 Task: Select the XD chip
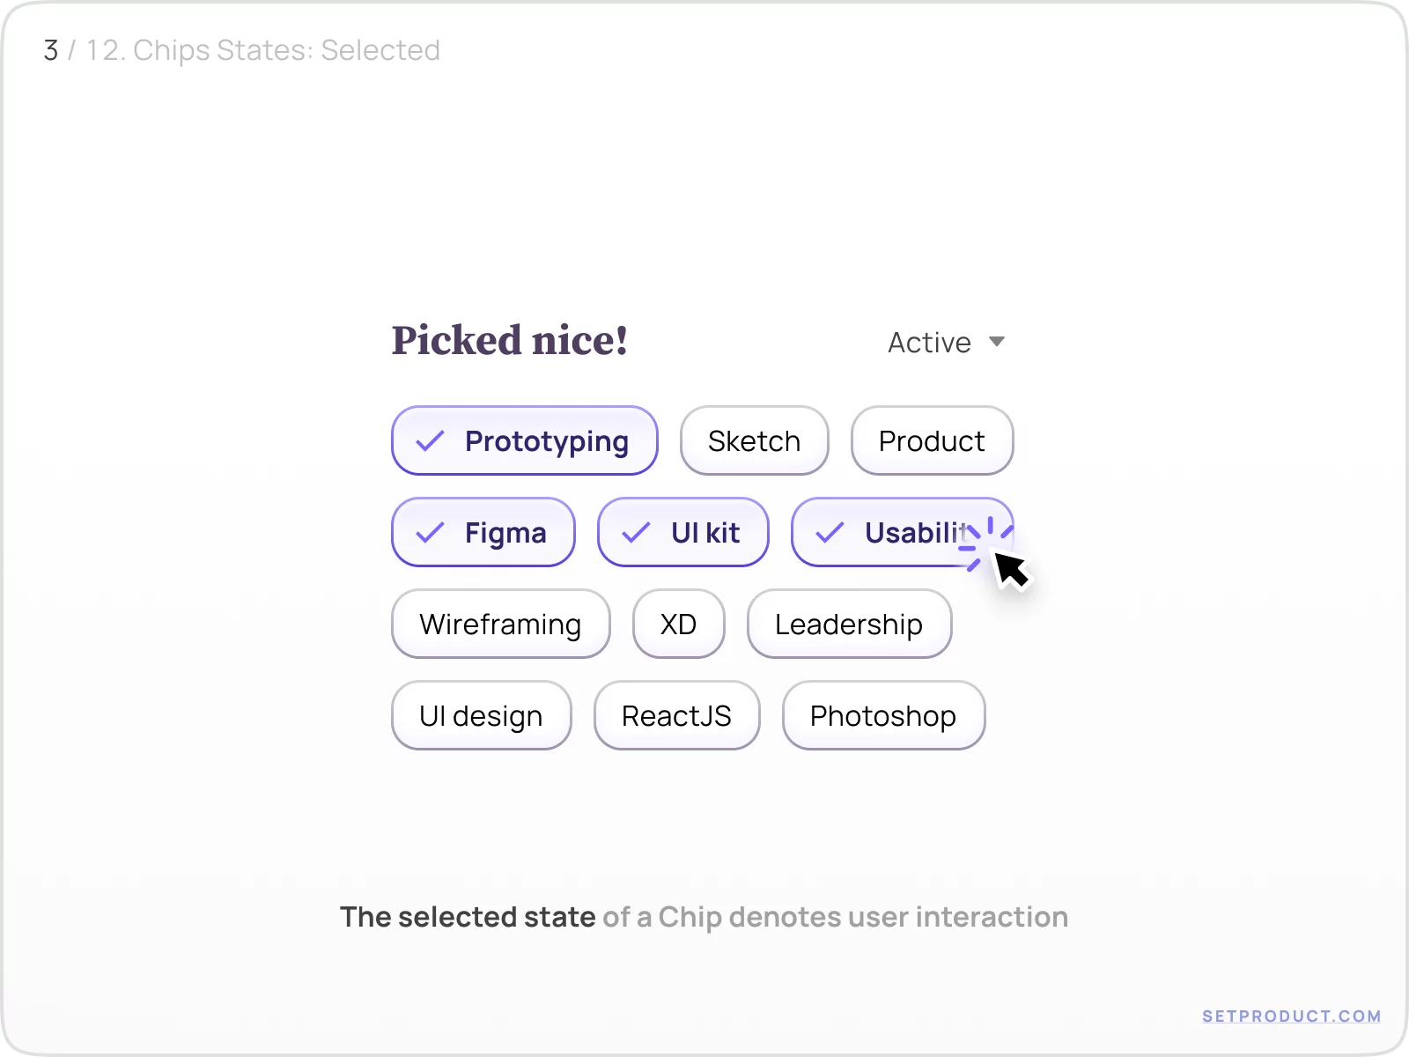coord(678,625)
